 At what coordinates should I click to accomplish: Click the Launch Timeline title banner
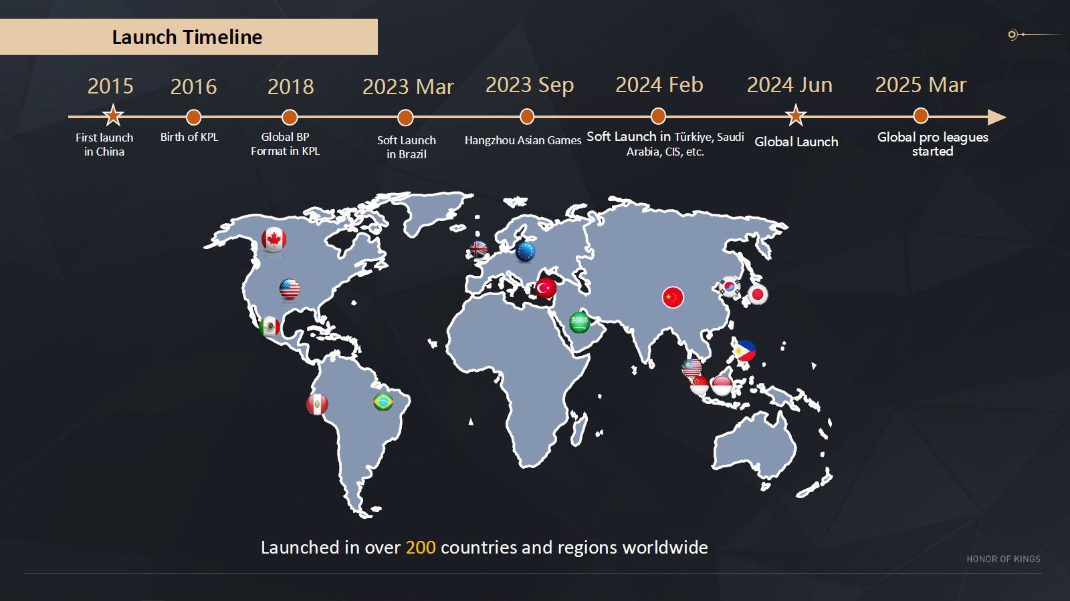[x=188, y=37]
